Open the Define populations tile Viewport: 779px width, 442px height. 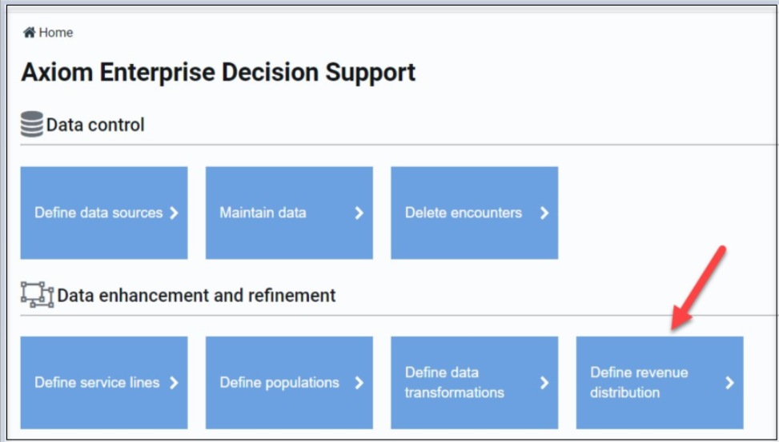pos(289,383)
